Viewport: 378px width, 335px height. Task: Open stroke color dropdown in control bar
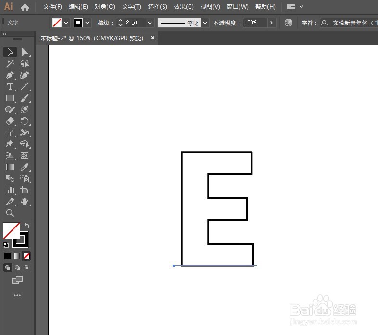click(87, 23)
